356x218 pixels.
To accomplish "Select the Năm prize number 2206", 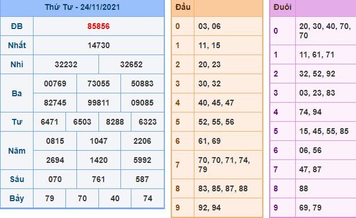I will (142, 141).
